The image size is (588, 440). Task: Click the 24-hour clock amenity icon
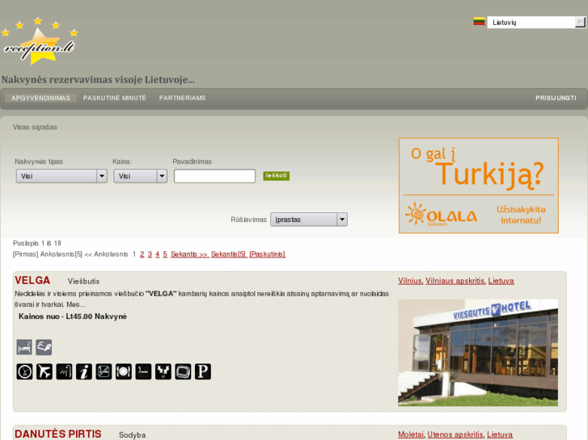click(x=24, y=371)
